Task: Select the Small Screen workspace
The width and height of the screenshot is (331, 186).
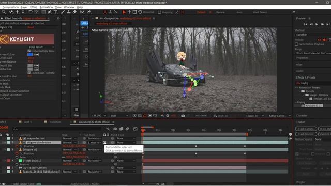Action: point(260,12)
